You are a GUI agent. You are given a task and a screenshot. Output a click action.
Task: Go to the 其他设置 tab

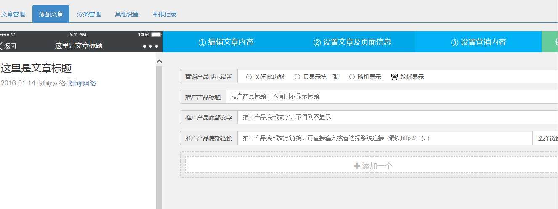127,14
